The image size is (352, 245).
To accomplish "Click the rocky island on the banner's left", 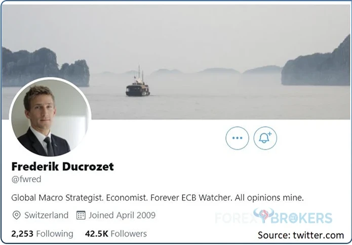I will [x=46, y=67].
